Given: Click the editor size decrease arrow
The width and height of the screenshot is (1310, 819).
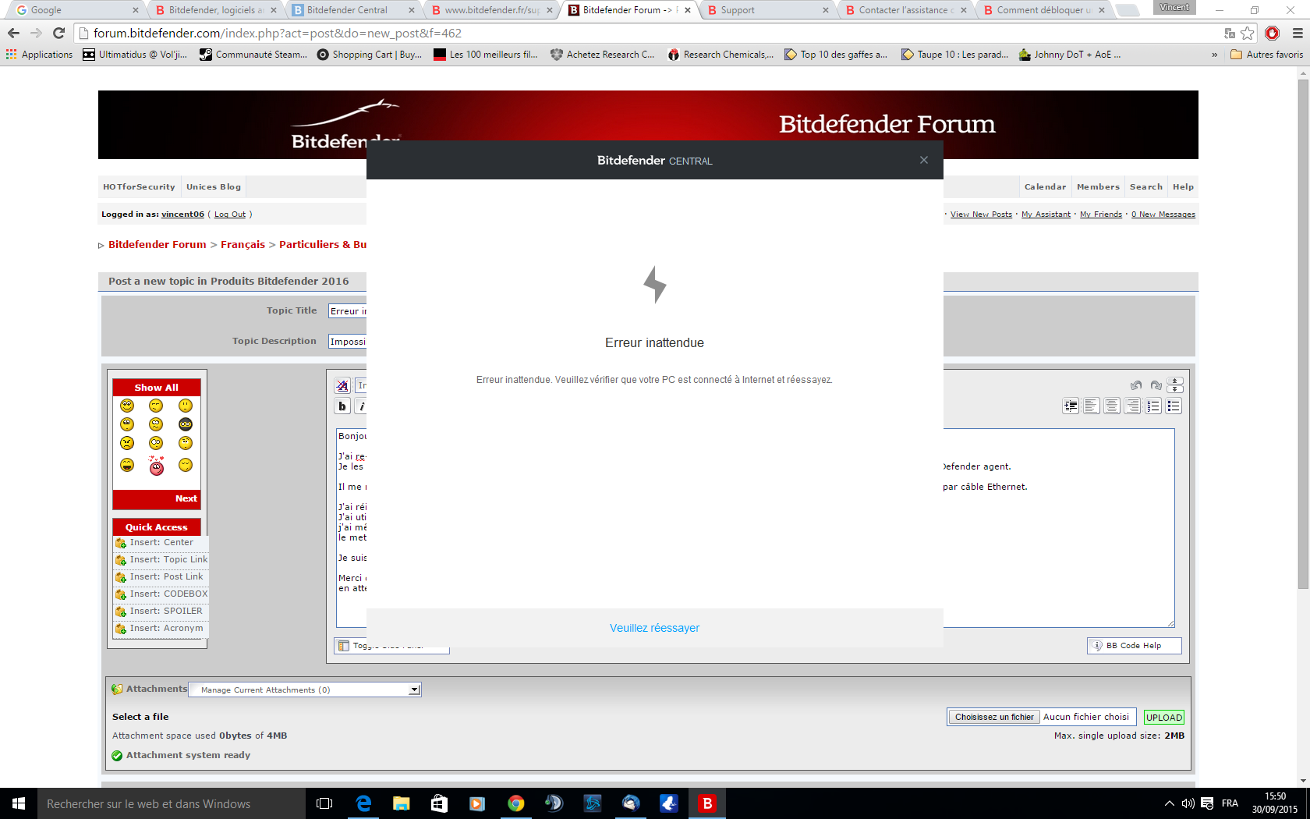Looking at the screenshot, I should click(x=1175, y=381).
